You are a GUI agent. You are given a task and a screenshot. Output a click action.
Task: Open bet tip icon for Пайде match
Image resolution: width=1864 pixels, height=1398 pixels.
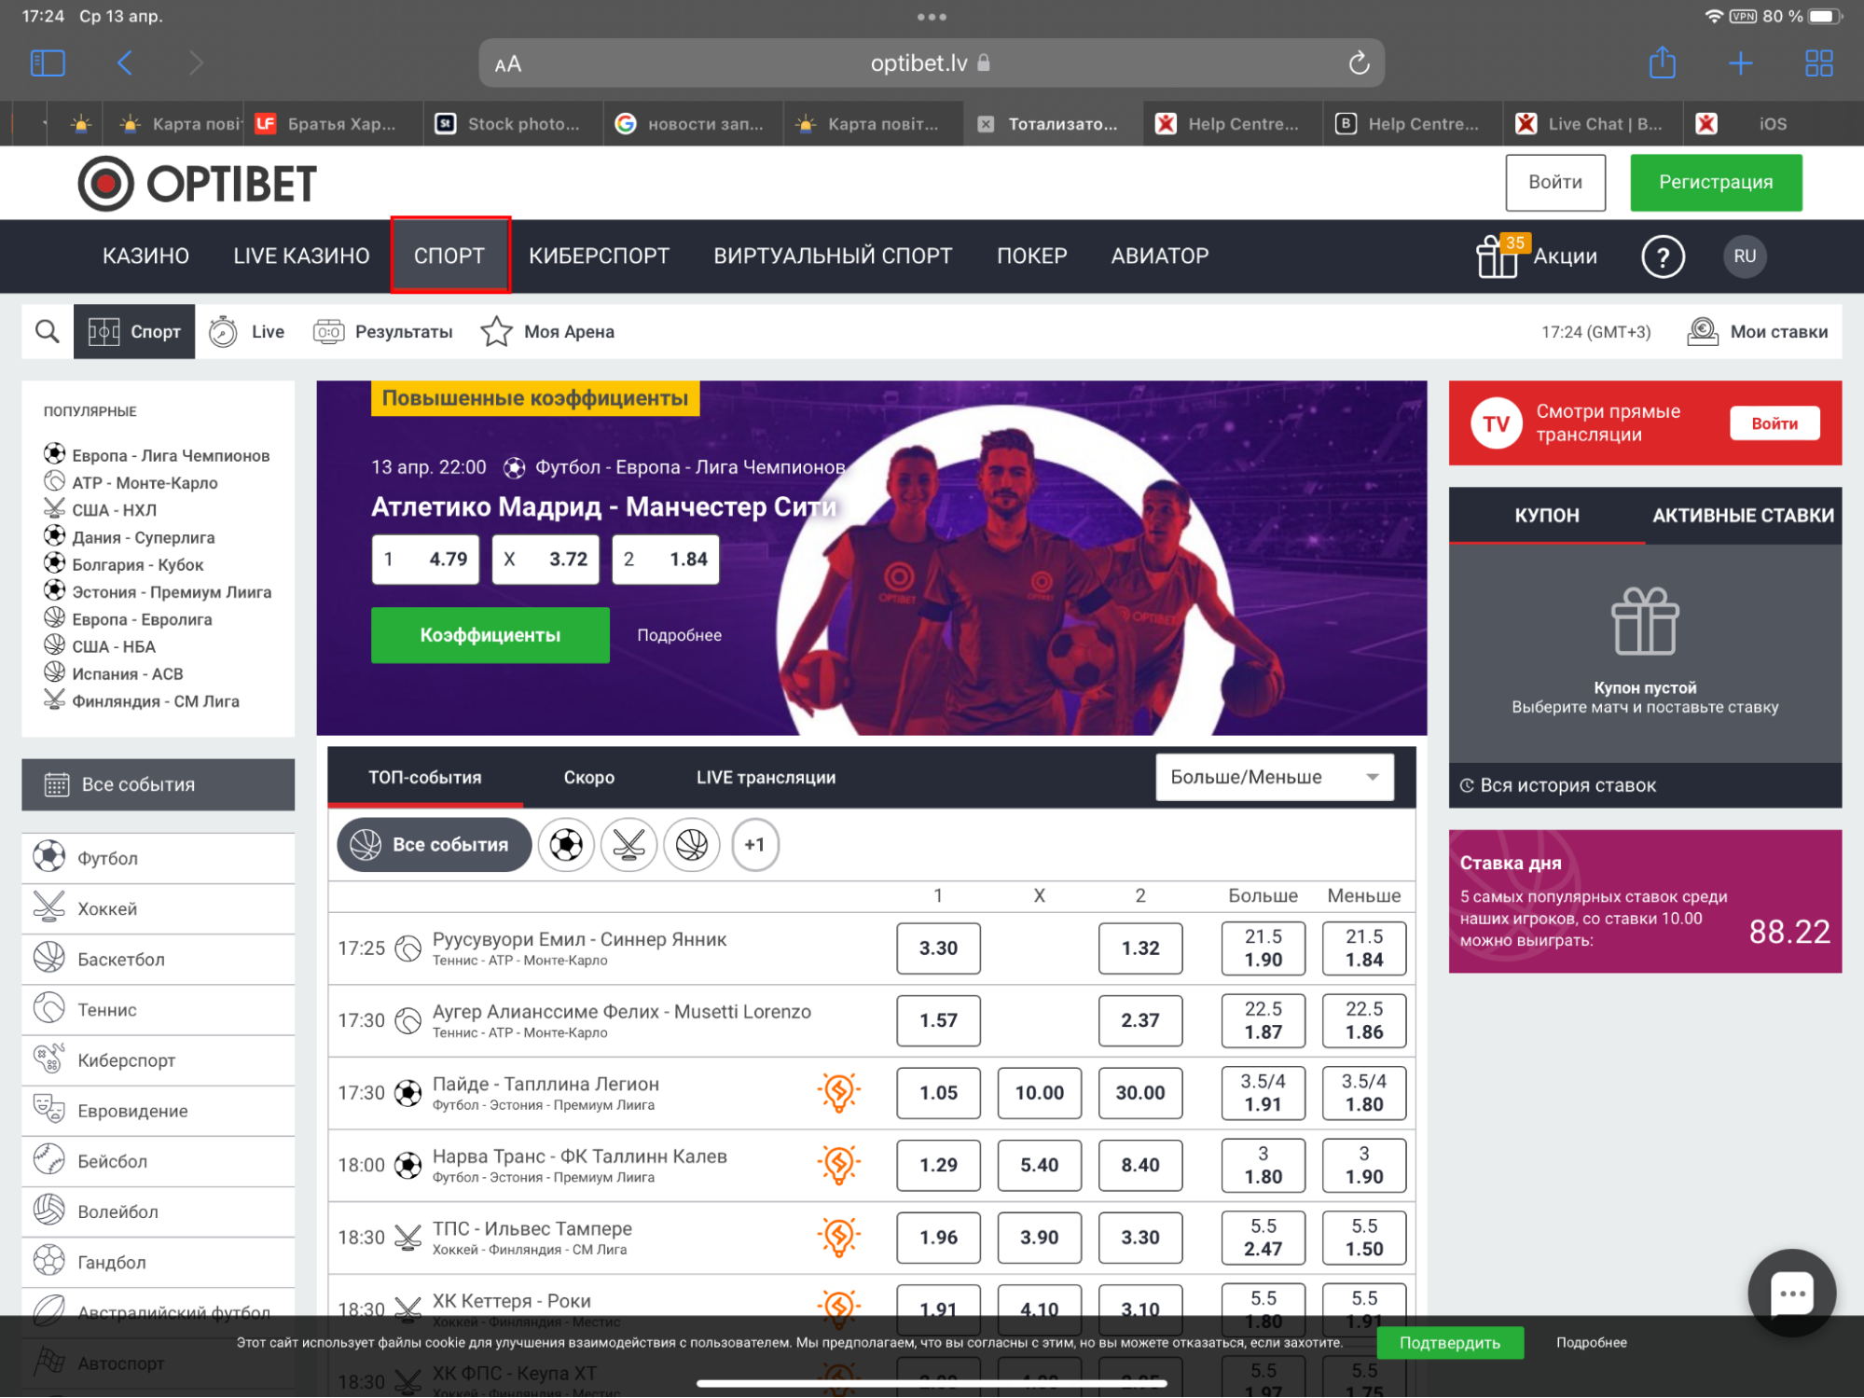(x=838, y=1092)
